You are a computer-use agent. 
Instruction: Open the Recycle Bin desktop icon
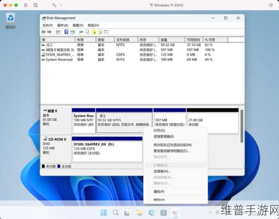point(11,21)
